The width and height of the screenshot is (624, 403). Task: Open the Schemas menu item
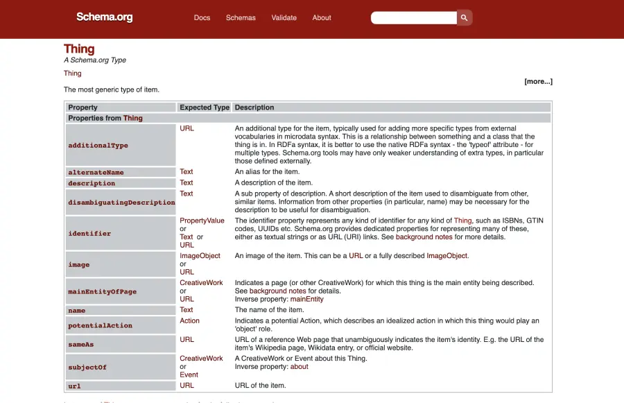click(241, 17)
